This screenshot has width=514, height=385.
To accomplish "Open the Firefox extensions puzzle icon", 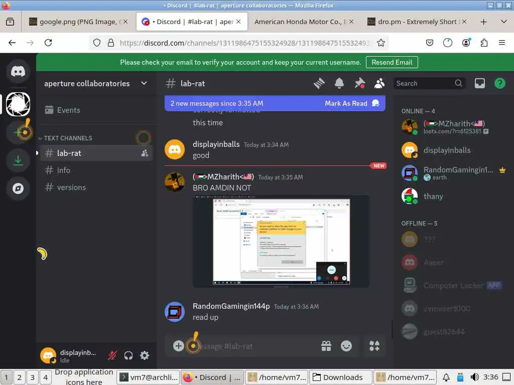I will pyautogui.click(x=484, y=43).
